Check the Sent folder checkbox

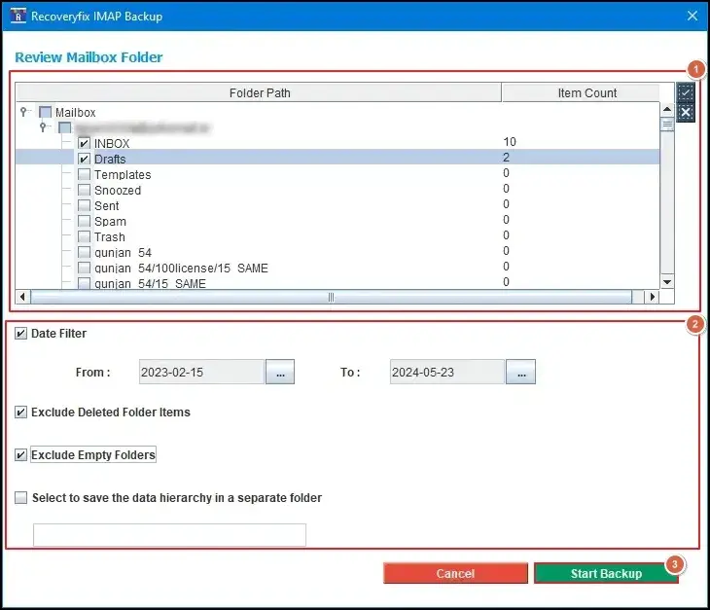click(x=84, y=205)
